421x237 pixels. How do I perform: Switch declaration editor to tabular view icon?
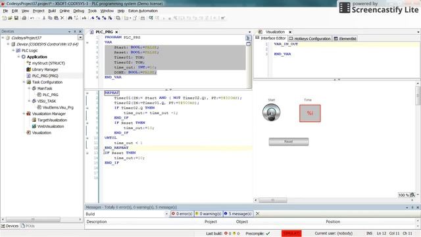tap(248, 44)
